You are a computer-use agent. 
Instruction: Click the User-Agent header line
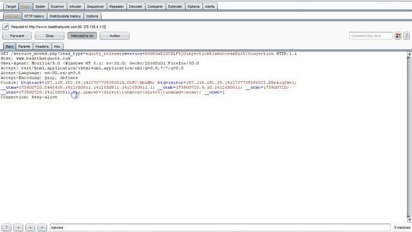100,63
